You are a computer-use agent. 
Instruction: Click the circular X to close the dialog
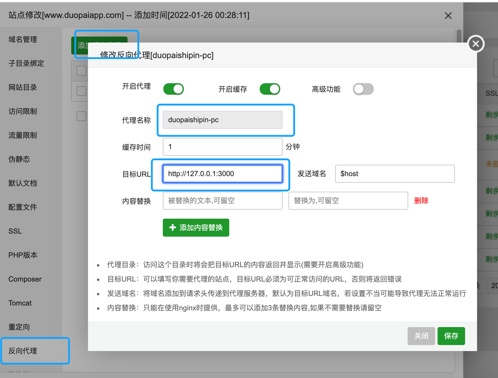[476, 43]
